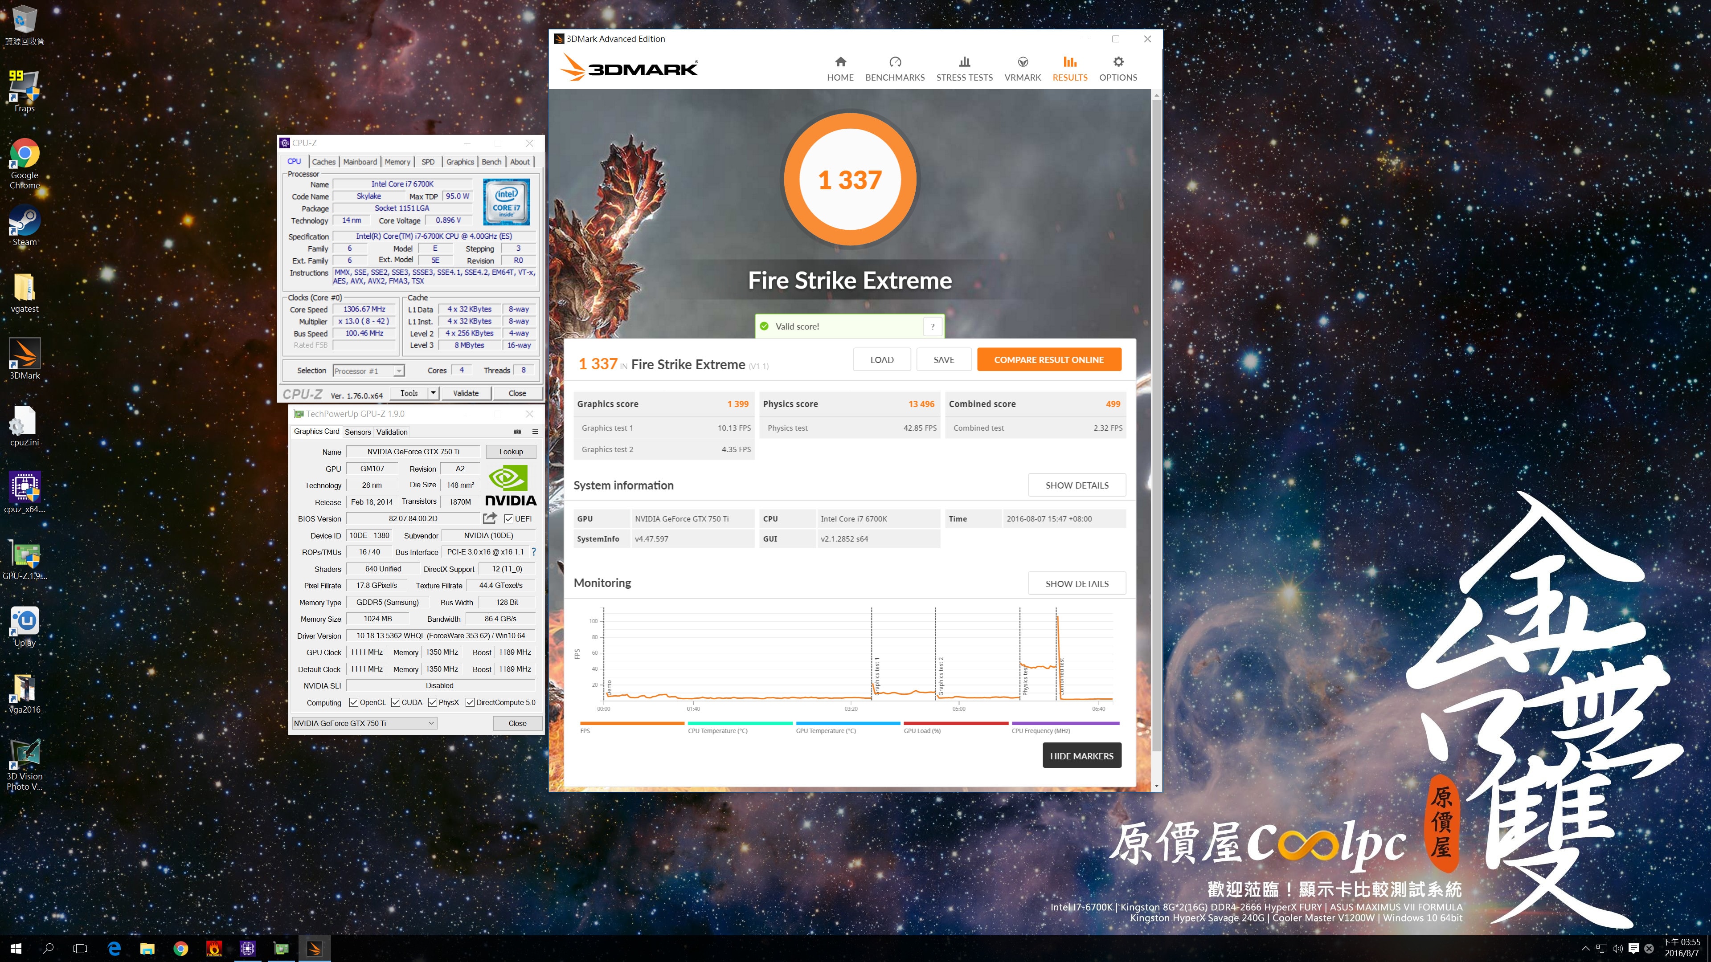Switch to Caches tab in CPU-Z
The width and height of the screenshot is (1711, 962).
pyautogui.click(x=323, y=162)
